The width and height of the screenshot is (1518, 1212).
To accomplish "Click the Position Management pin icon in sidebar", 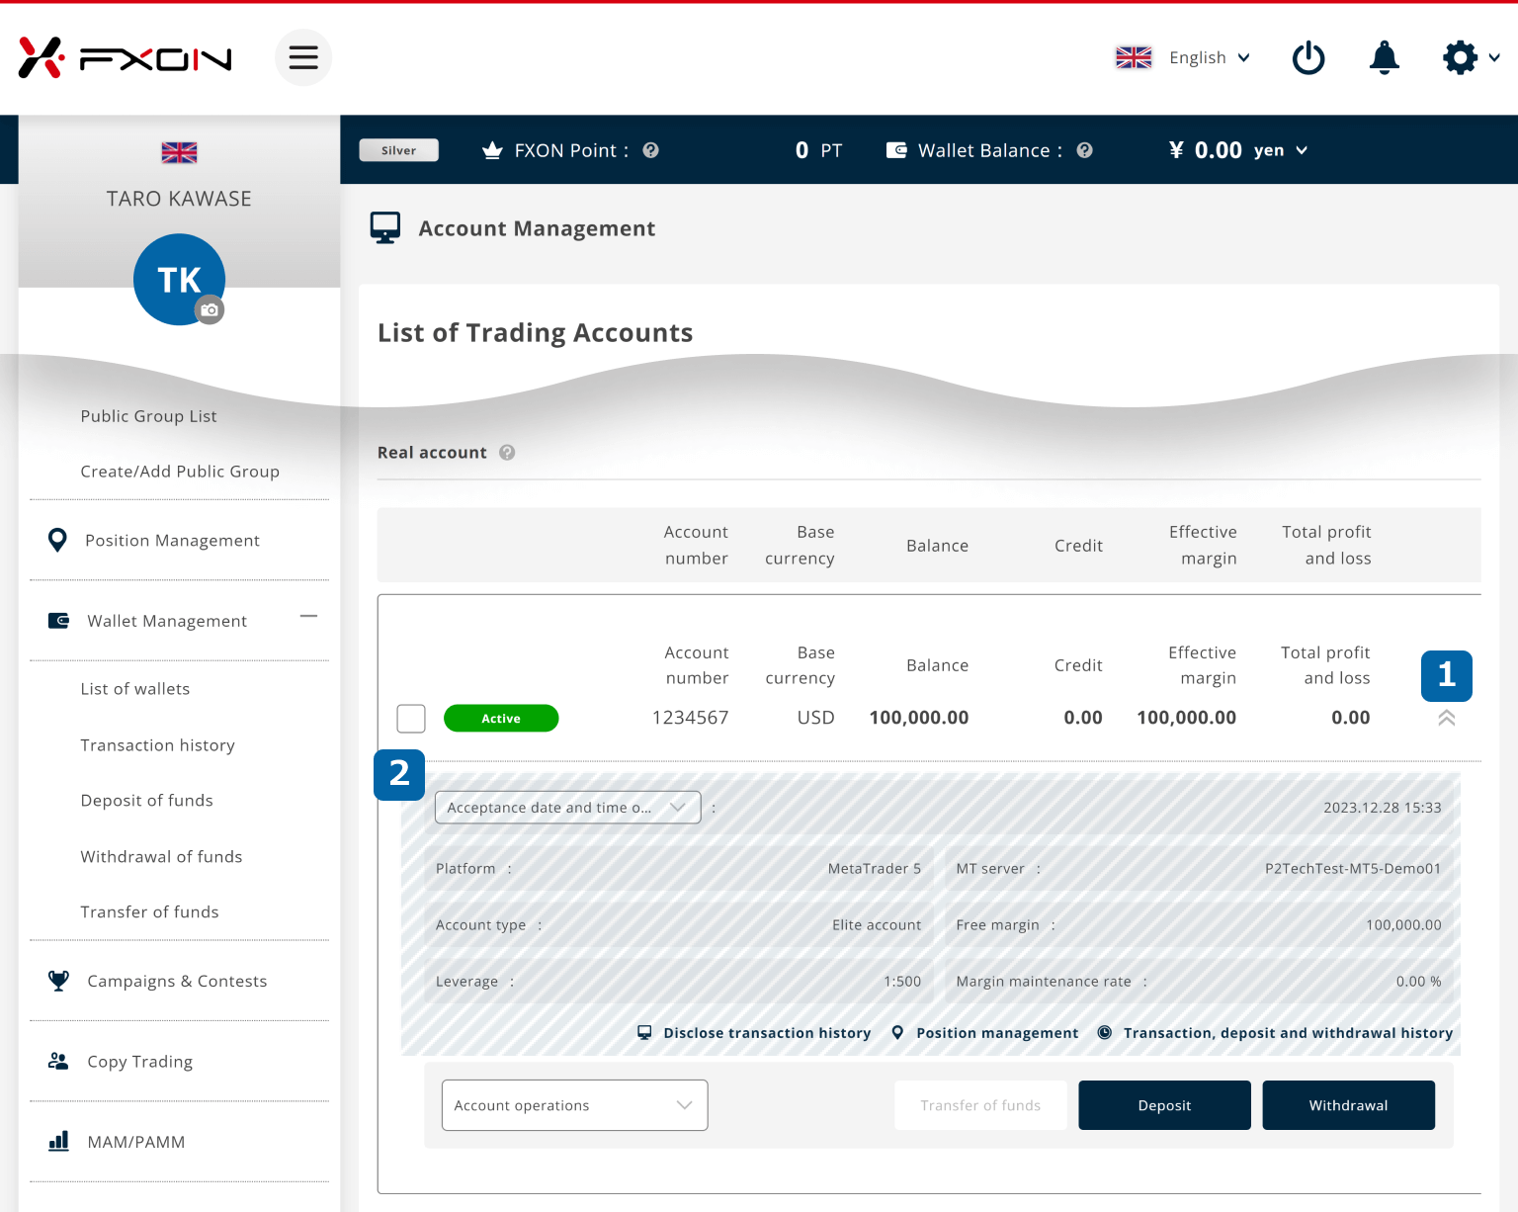I will (58, 540).
